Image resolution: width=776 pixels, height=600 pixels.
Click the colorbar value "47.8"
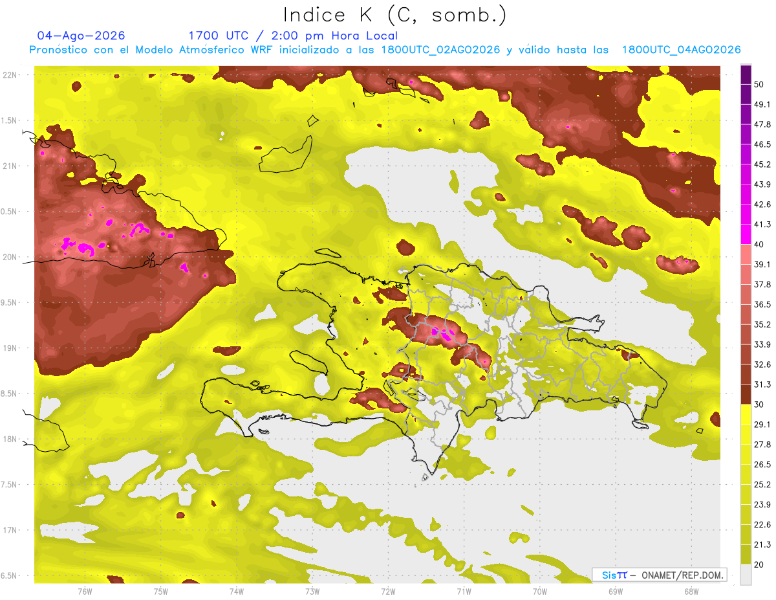coord(762,124)
